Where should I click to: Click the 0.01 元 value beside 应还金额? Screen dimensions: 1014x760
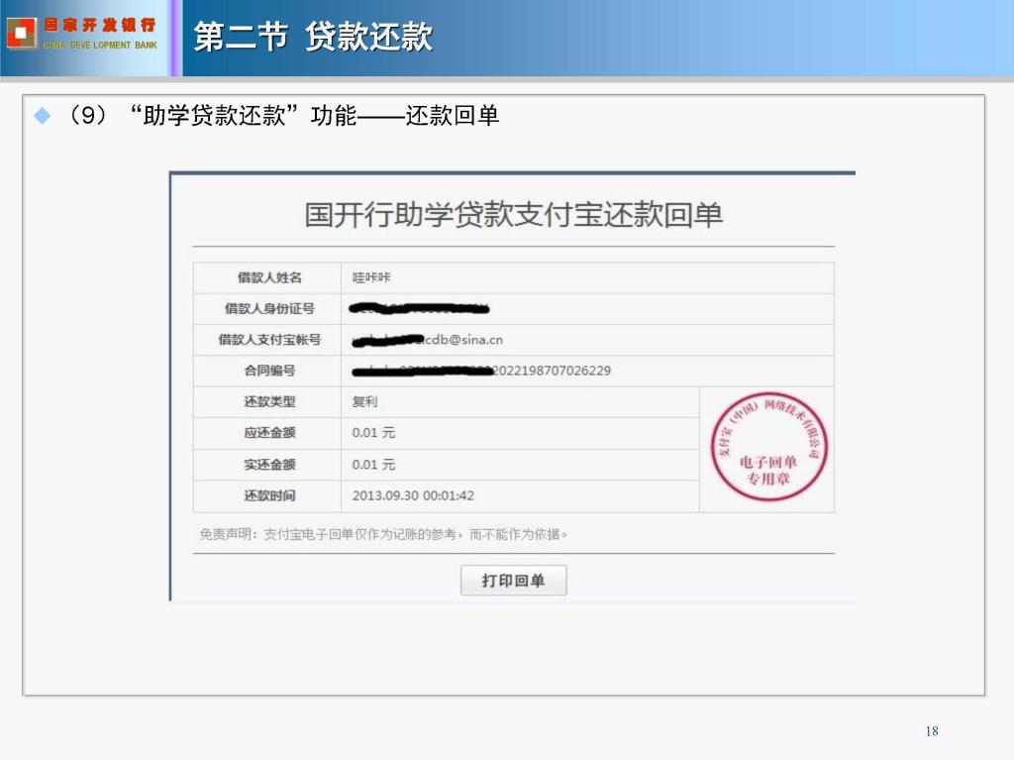click(373, 433)
